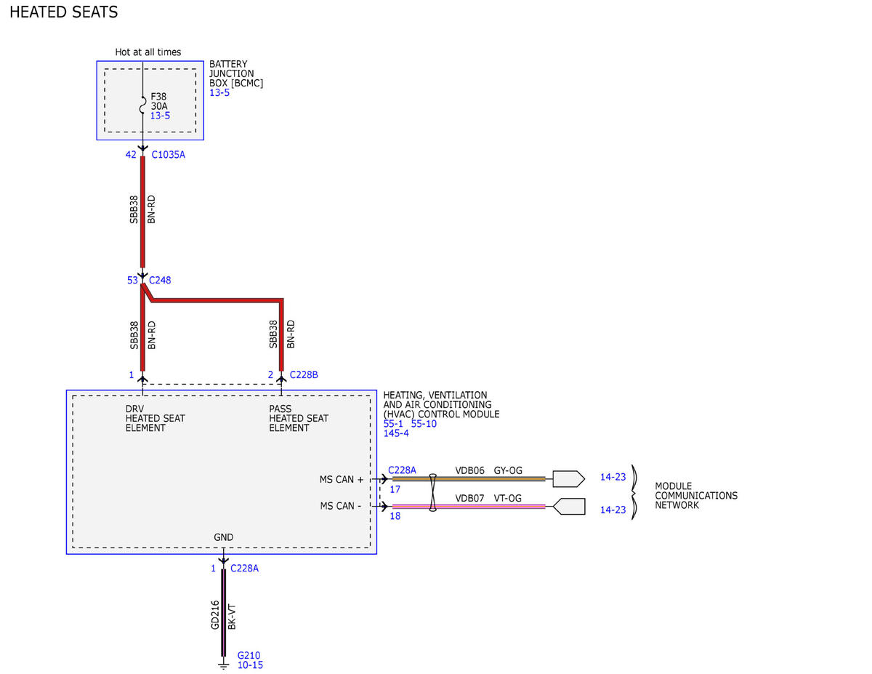Click the MS CAN + label
Image resolution: width=872 pixels, height=674 pixels.
click(x=342, y=479)
